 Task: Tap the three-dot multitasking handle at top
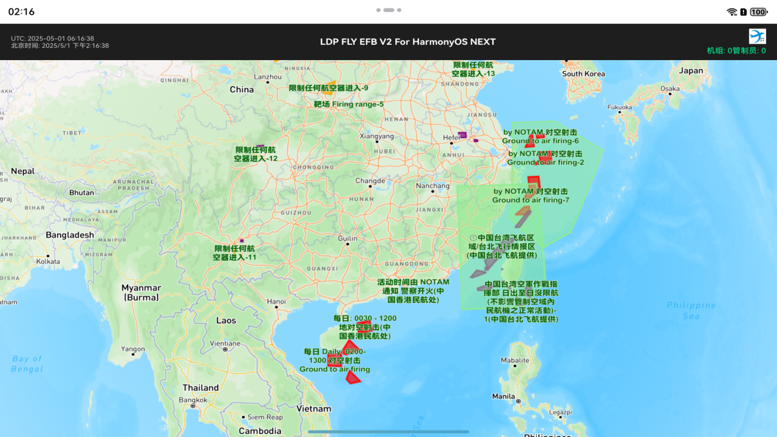point(388,10)
